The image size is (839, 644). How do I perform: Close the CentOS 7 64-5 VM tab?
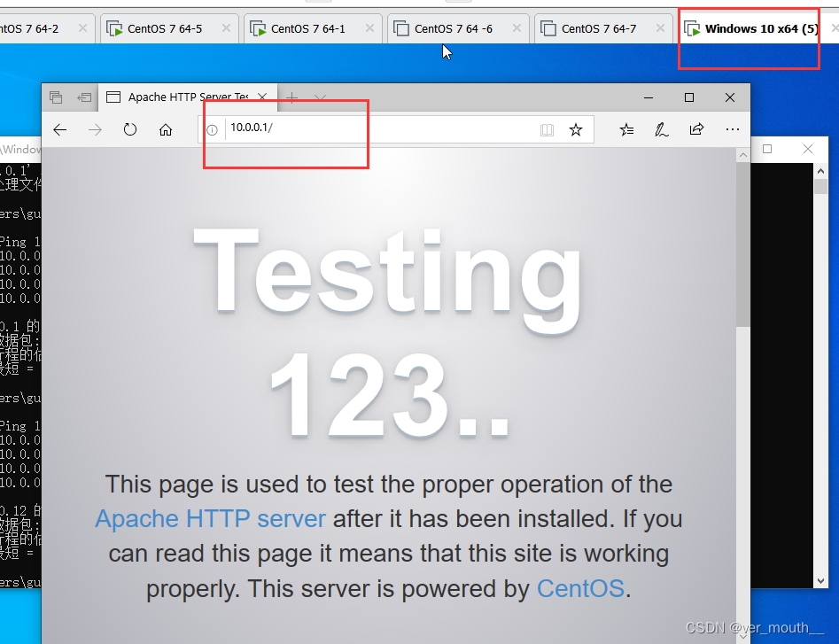pyautogui.click(x=226, y=28)
